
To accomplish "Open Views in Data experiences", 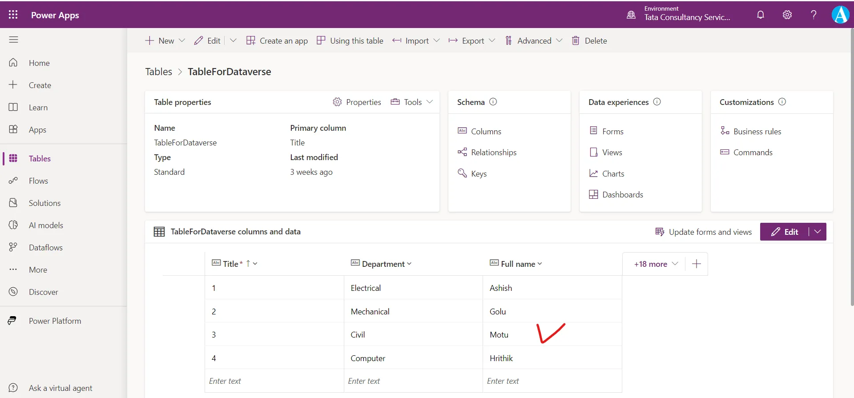I will [x=606, y=152].
